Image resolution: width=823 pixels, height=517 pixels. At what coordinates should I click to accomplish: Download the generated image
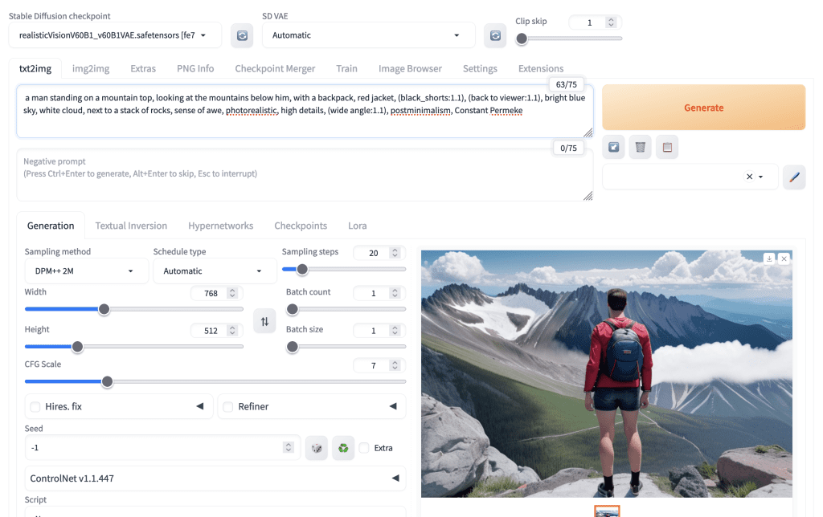point(769,258)
